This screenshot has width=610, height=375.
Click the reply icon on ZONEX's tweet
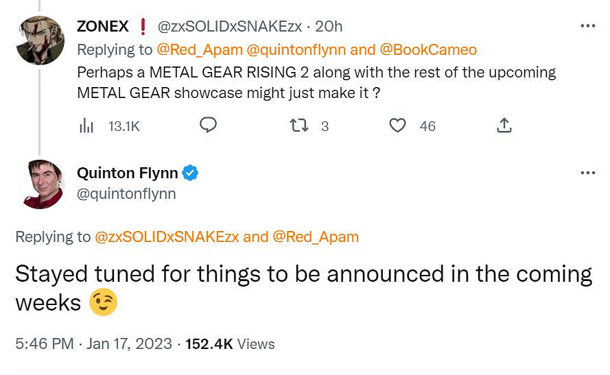pyautogui.click(x=209, y=125)
